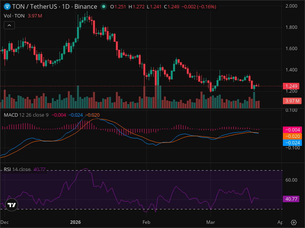Open the TradingView logo badge
305x228 pixels.
12,205
